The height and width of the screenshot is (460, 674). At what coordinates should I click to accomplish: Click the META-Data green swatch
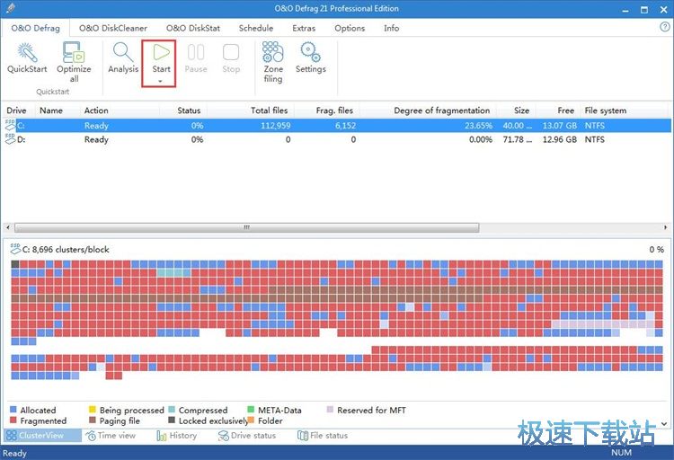coord(251,410)
